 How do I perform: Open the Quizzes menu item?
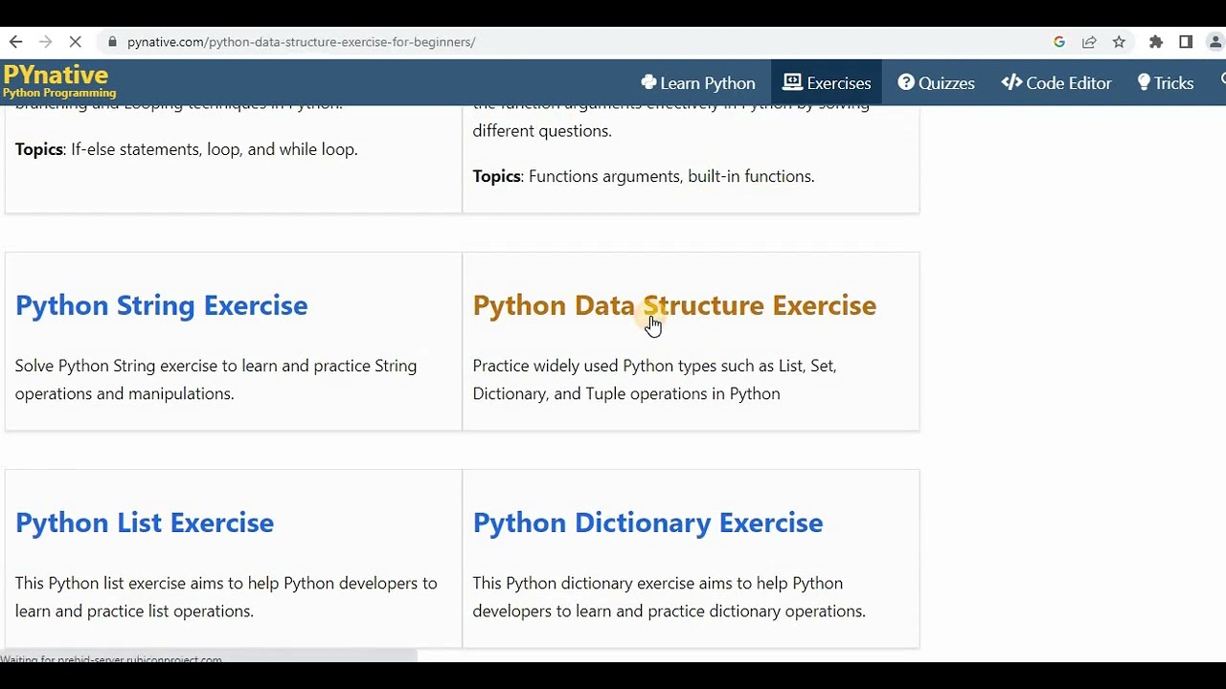coord(936,83)
